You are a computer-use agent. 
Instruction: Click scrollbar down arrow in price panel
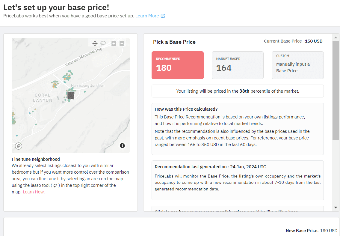click(336, 208)
